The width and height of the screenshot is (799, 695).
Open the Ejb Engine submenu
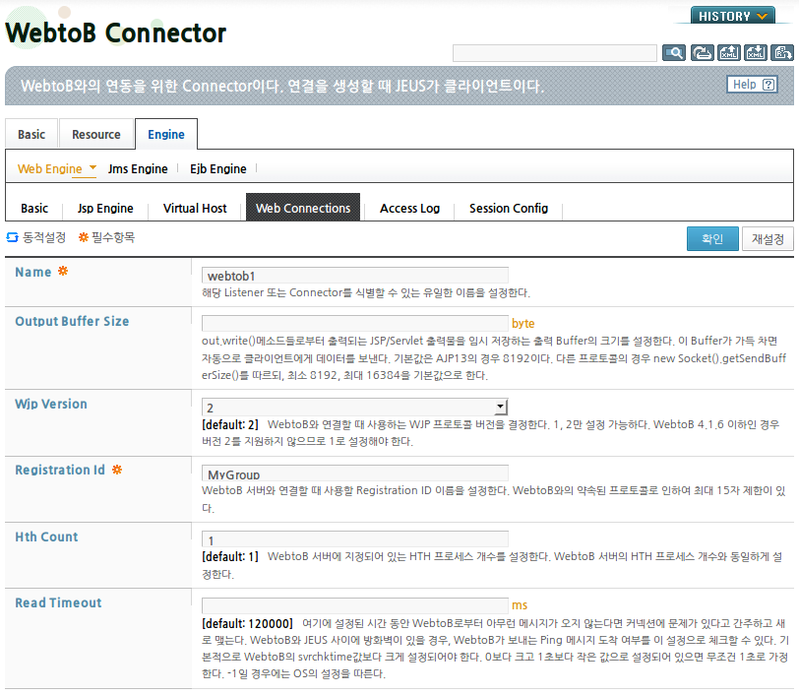tap(218, 168)
